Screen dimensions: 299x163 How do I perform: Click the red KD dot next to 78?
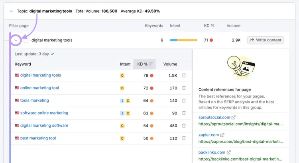[152, 76]
